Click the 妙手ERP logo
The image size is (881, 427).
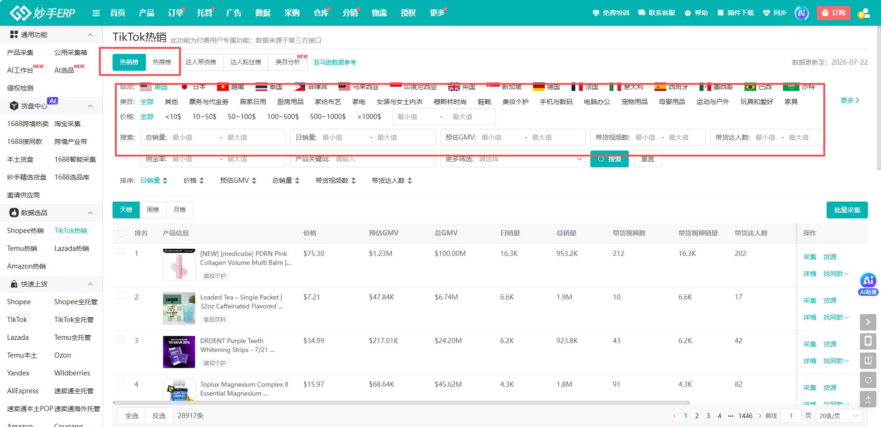point(42,13)
